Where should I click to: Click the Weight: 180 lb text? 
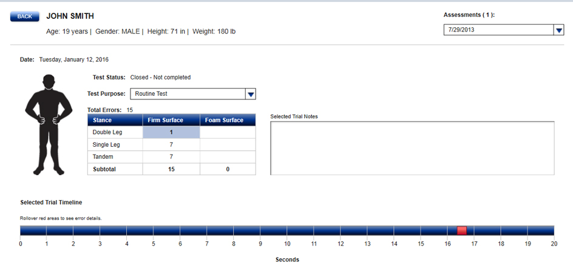coord(214,32)
